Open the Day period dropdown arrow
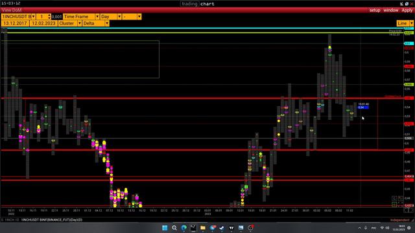Screen dimensions: 415x233 click(x=119, y=17)
